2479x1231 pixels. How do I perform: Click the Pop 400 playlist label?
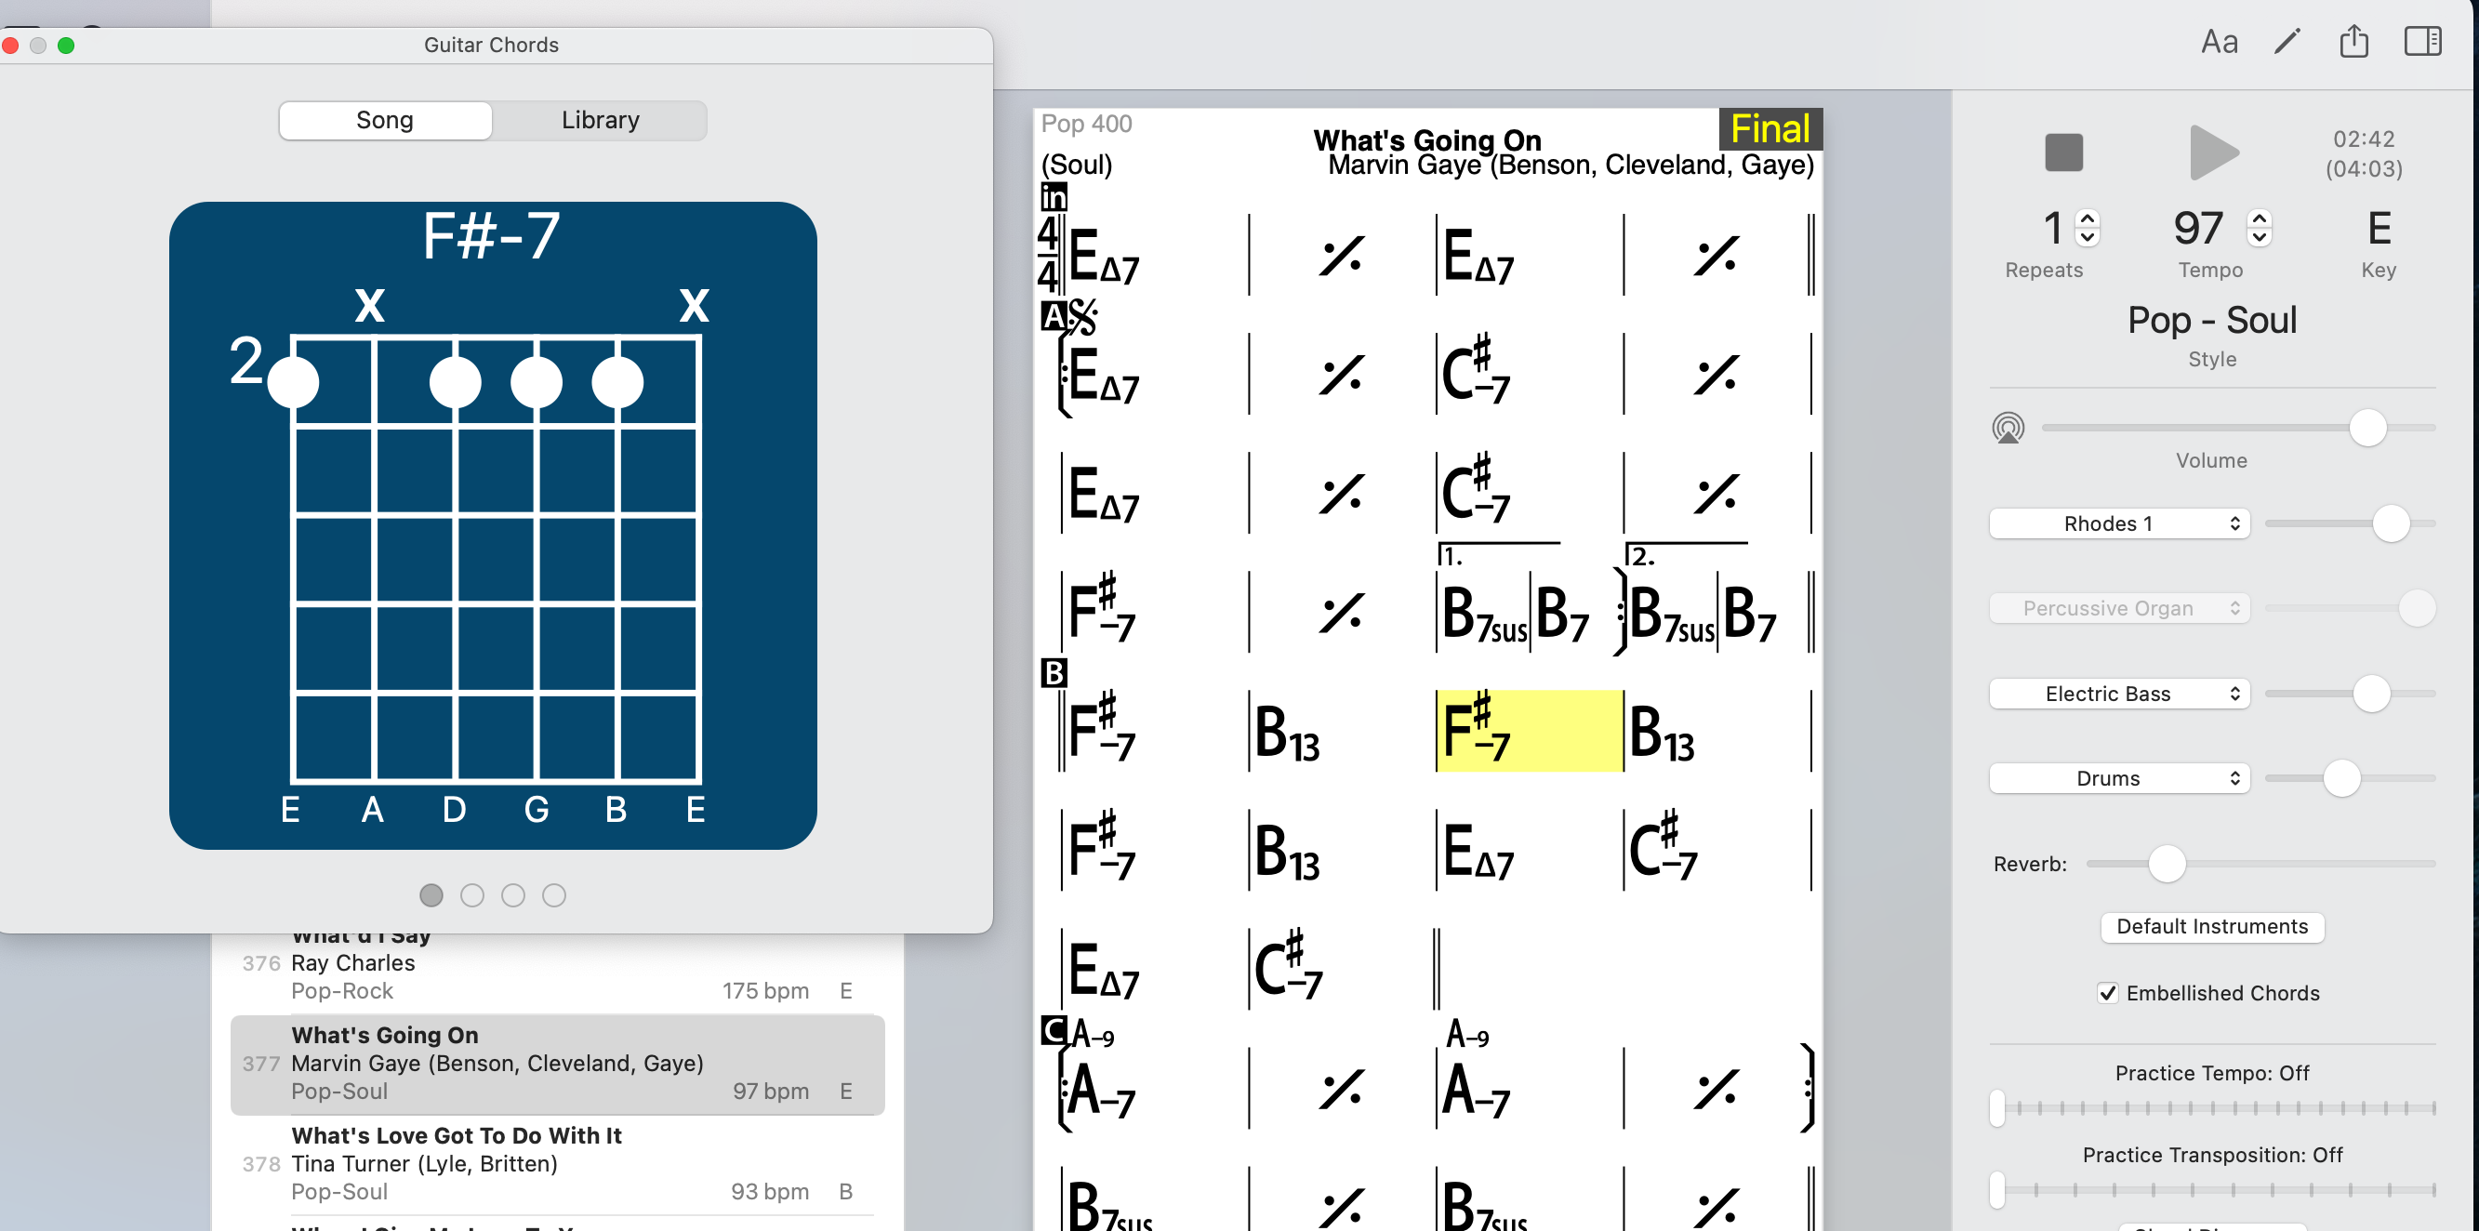[1086, 125]
